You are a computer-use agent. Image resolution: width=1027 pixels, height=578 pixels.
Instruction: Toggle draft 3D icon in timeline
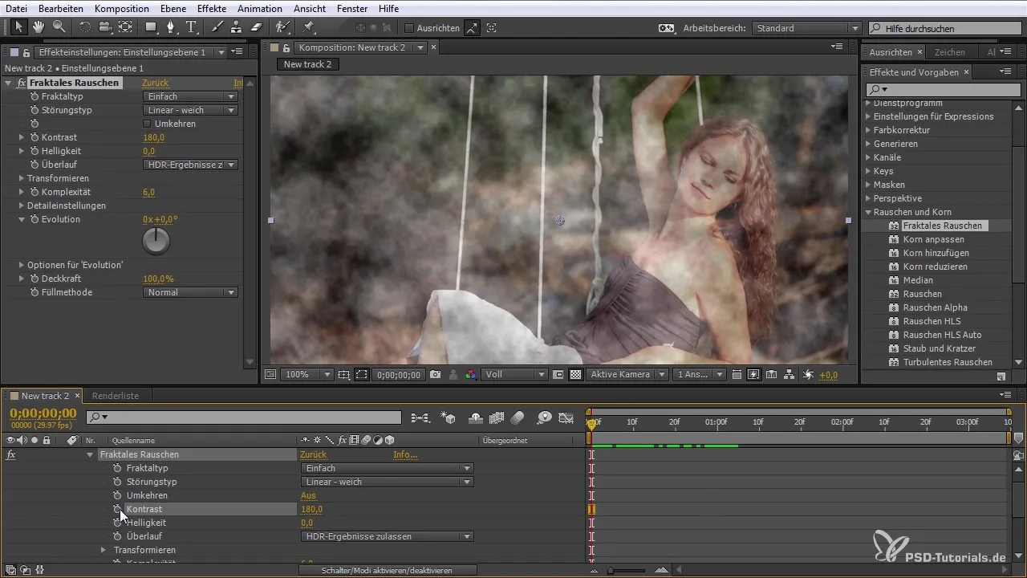tap(449, 417)
